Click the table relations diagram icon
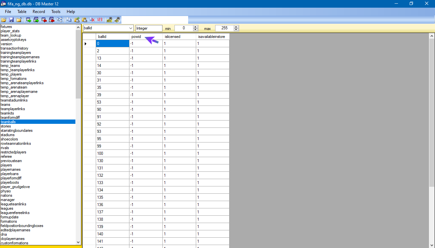 tap(59, 20)
